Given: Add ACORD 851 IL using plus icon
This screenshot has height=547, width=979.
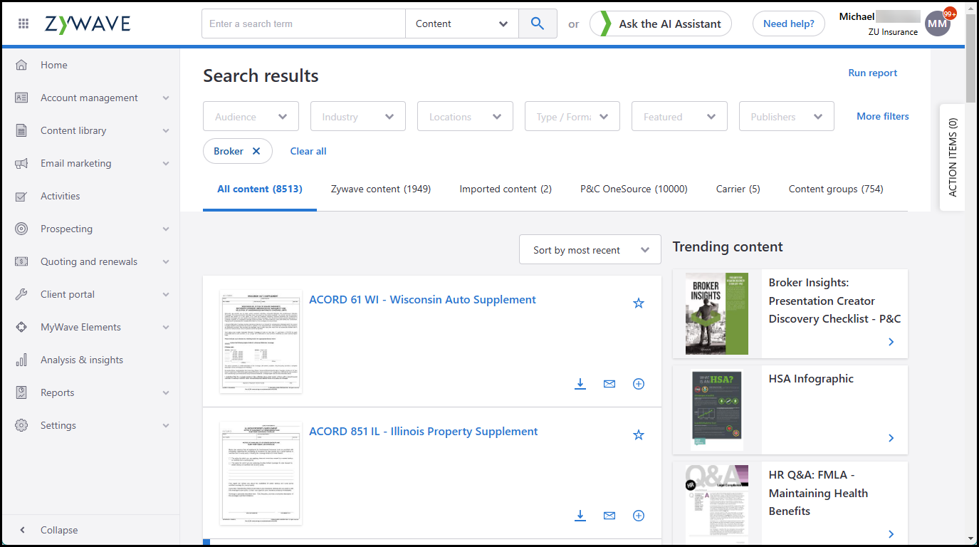Looking at the screenshot, I should 639,516.
